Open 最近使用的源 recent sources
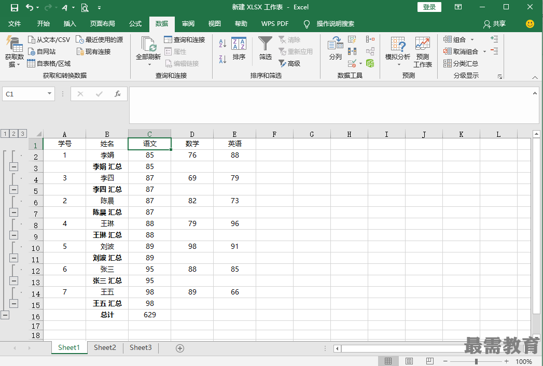 click(x=100, y=40)
